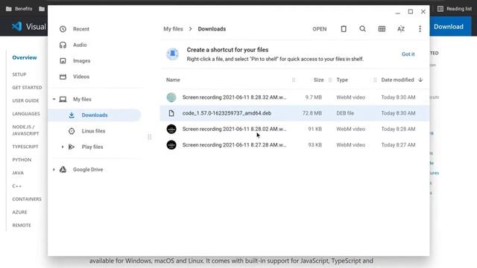Click the OPEN button in toolbar
Screen dimensions: 477x268
[x=320, y=29]
